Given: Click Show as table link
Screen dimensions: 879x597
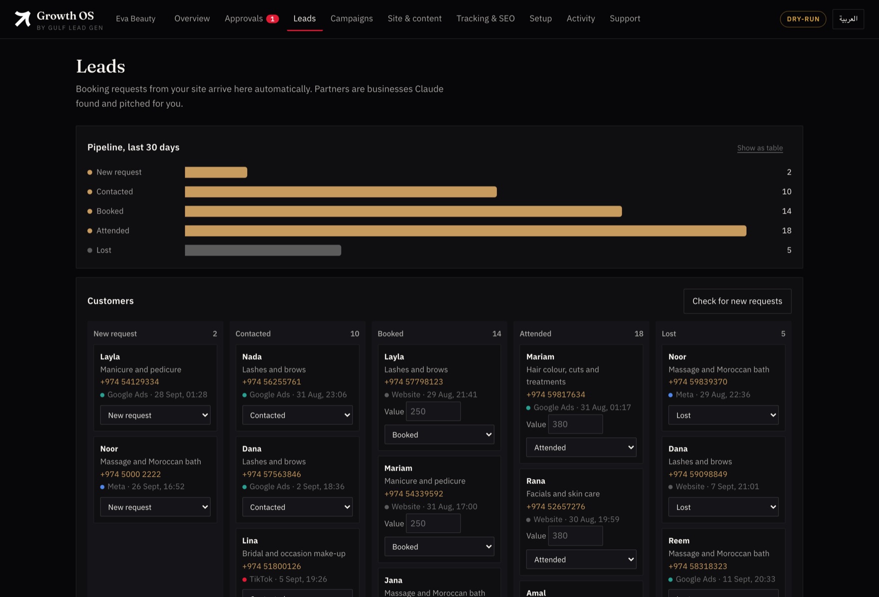Looking at the screenshot, I should (760, 148).
